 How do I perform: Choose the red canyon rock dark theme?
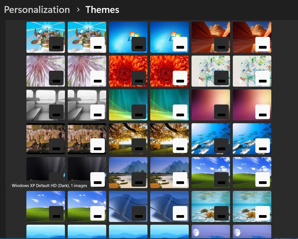point(210,37)
